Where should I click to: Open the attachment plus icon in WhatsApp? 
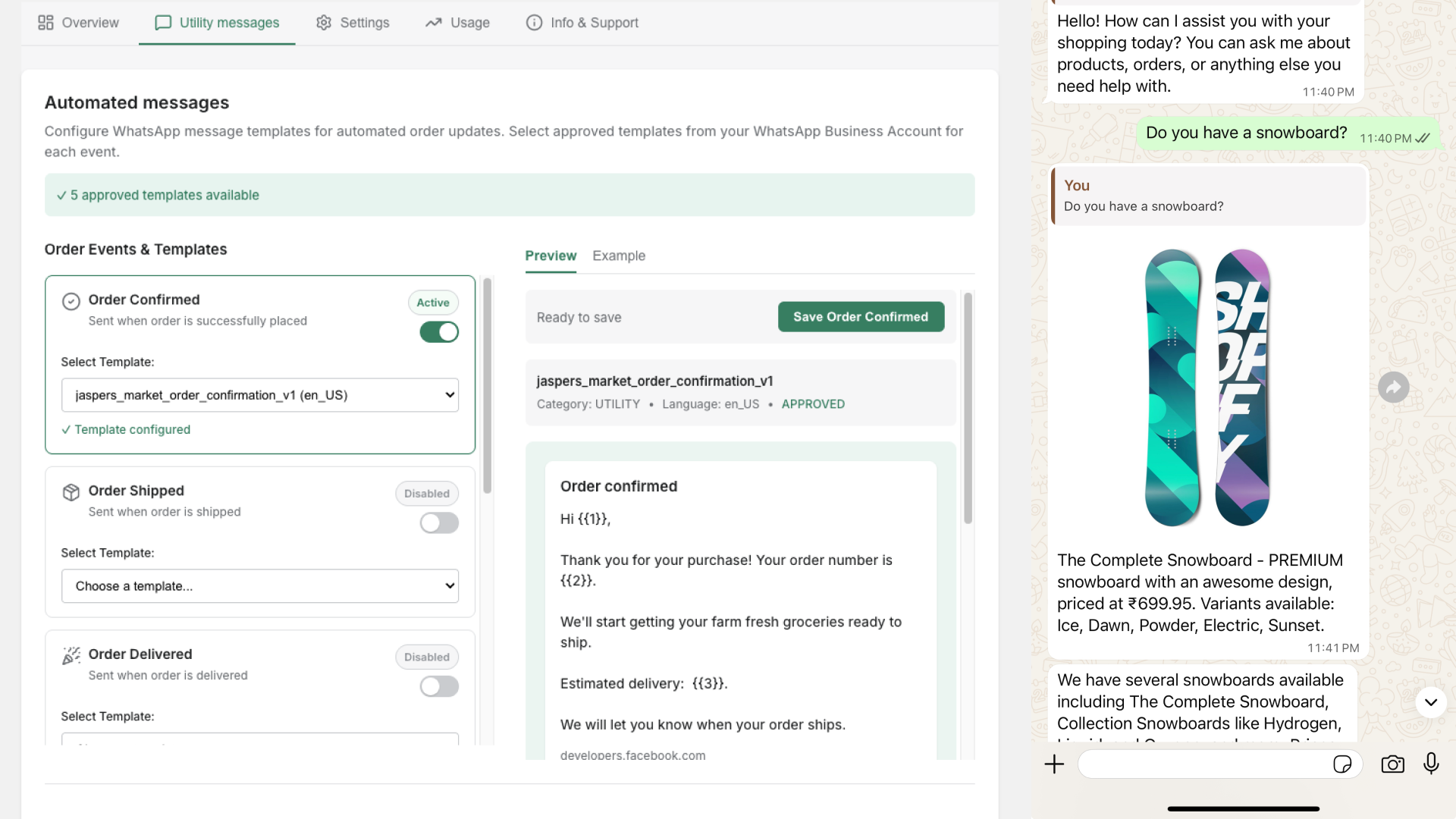click(1053, 764)
